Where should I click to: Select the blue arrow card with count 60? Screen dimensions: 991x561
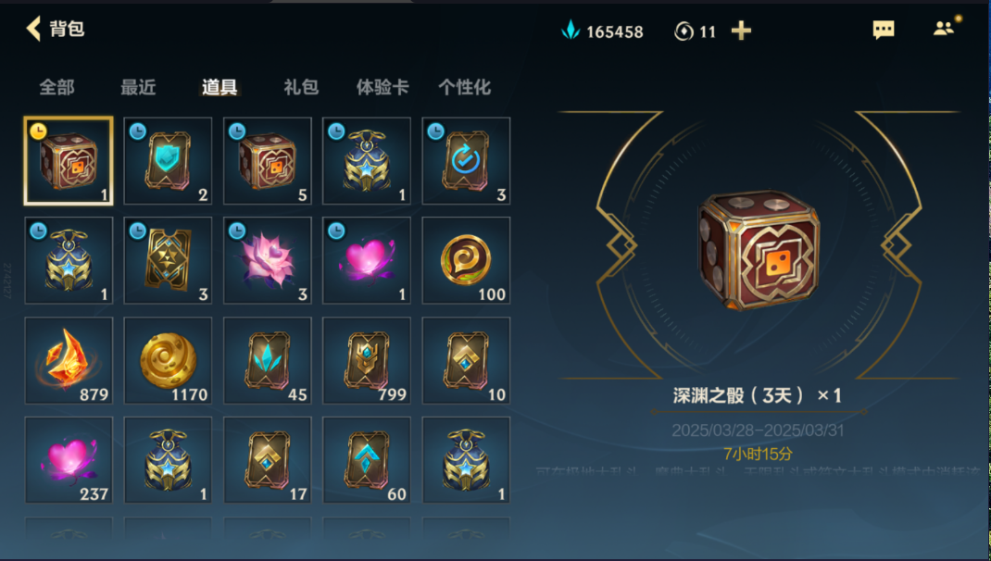pos(367,460)
